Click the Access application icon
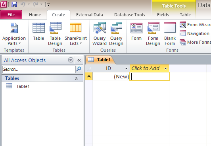The width and height of the screenshot is (211, 146). [x=3, y=4]
